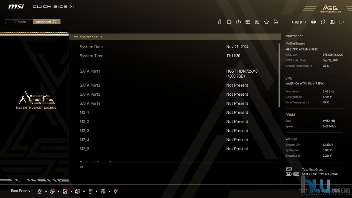
Task: Click the memory card profile icon
Action: tap(248, 22)
